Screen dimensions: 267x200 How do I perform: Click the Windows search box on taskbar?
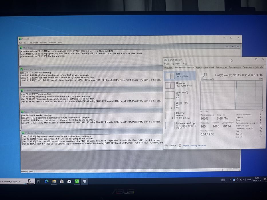pos(17,181)
